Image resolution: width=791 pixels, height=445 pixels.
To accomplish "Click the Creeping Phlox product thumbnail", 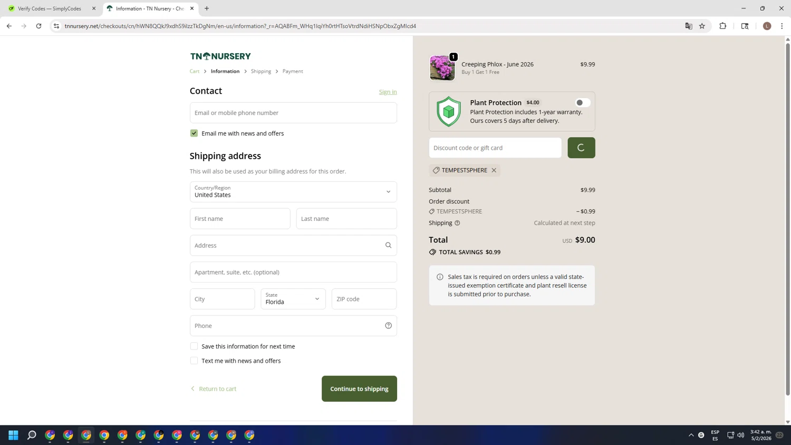I will click(x=442, y=67).
